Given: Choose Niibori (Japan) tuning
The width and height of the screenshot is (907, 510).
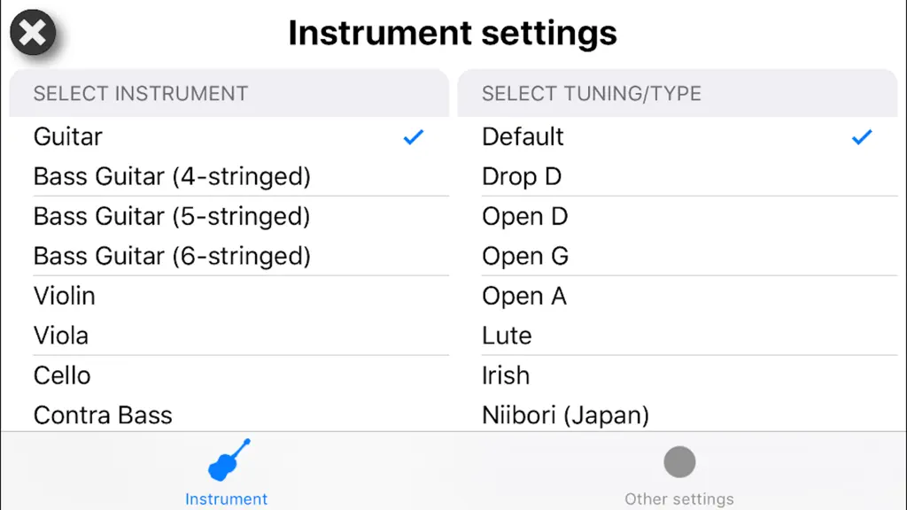Looking at the screenshot, I should [x=678, y=415].
